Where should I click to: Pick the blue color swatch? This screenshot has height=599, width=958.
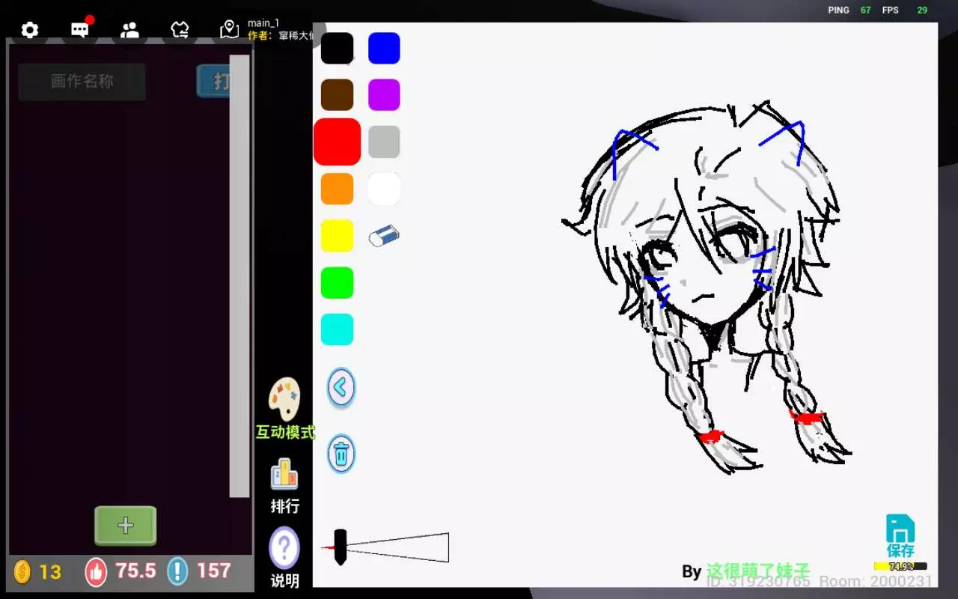[384, 48]
